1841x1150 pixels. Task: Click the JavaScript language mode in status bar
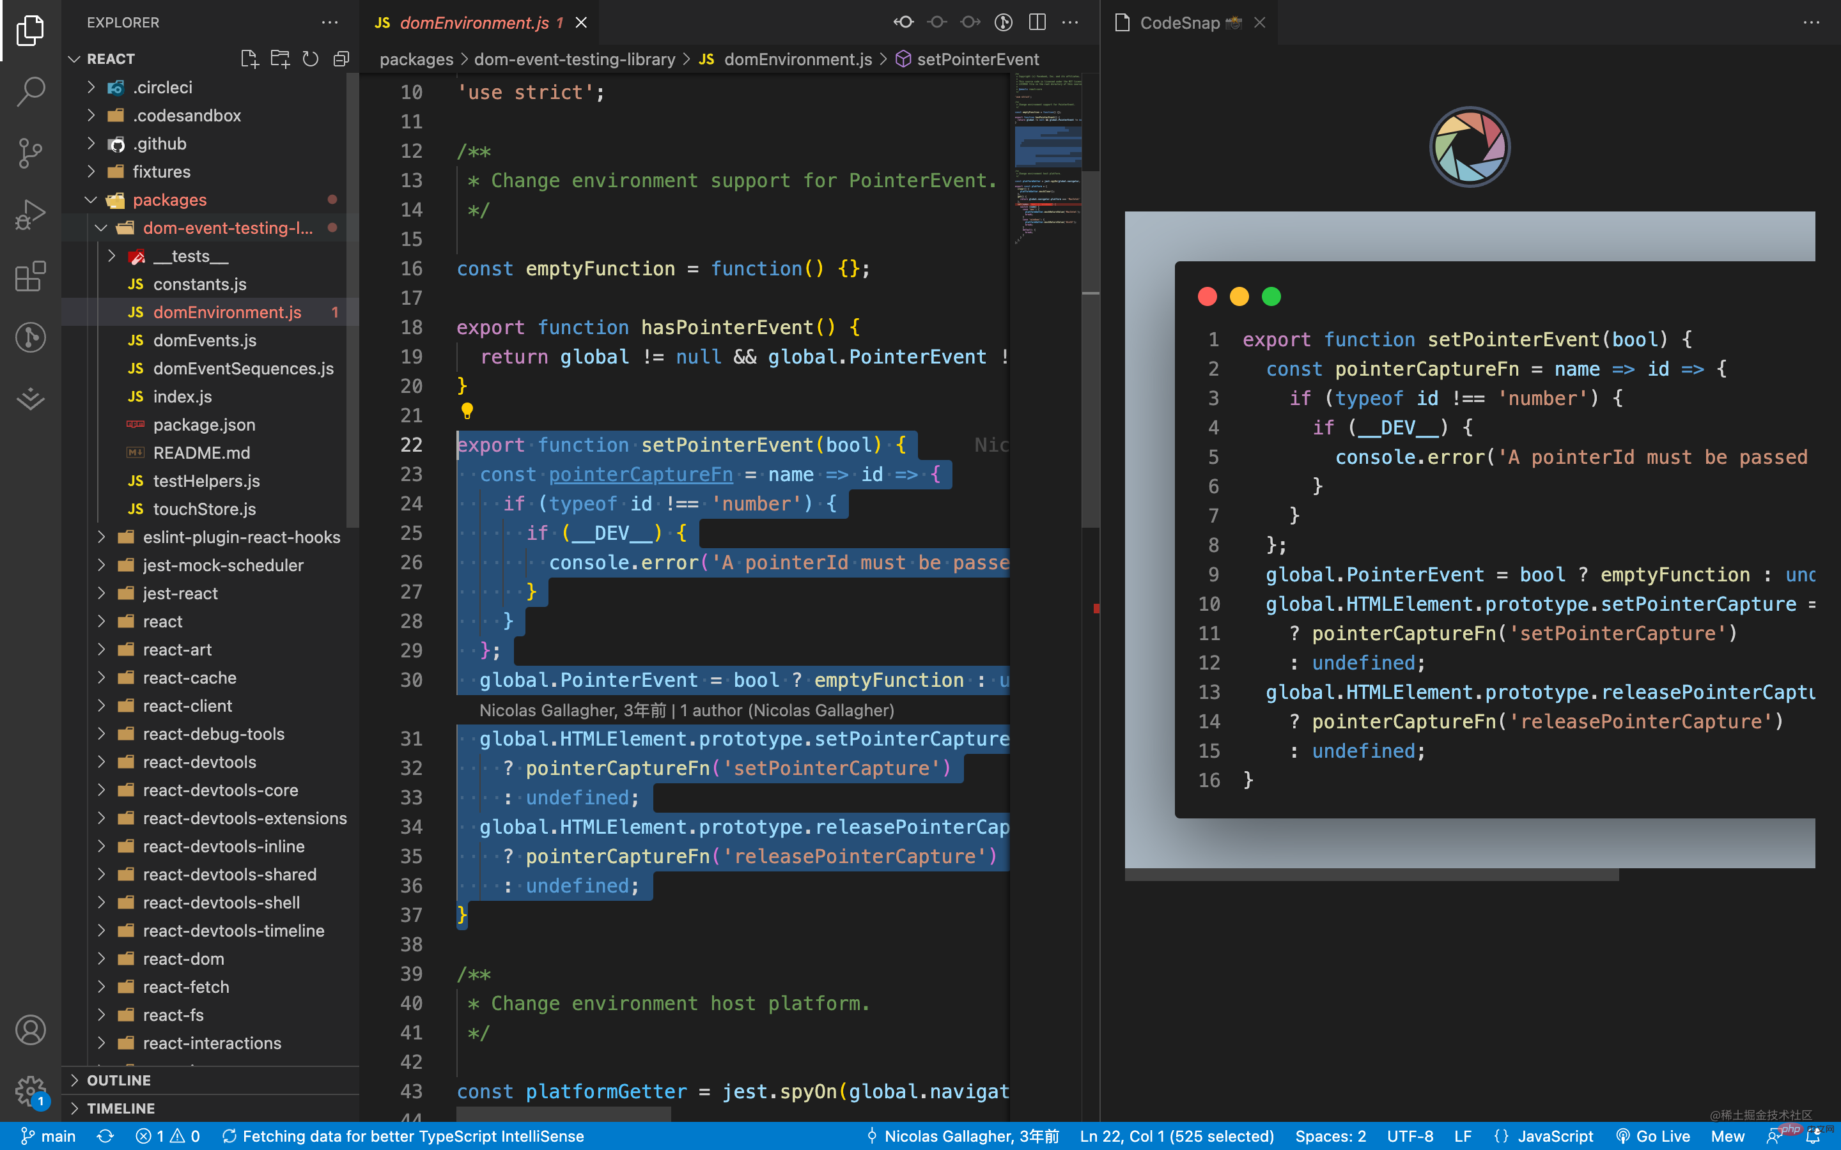1544,1135
